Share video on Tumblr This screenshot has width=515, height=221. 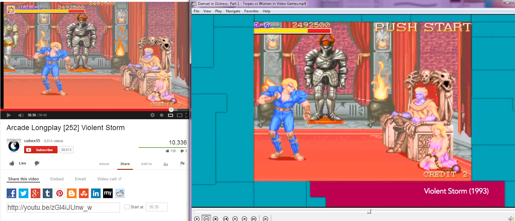[48, 193]
